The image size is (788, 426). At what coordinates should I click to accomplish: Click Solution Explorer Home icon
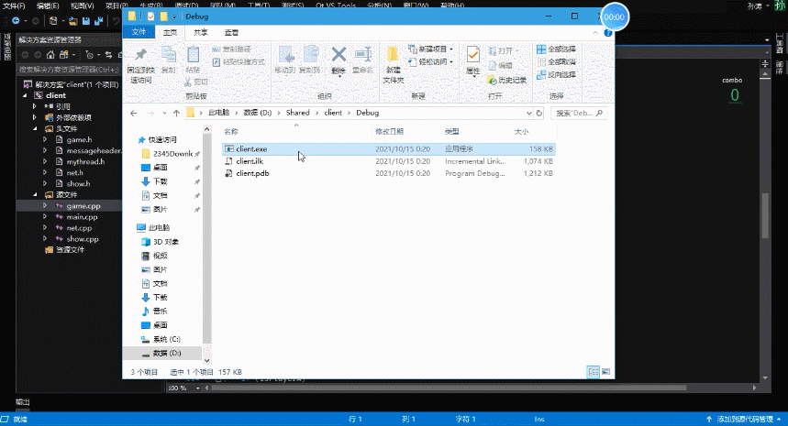pyautogui.click(x=50, y=55)
